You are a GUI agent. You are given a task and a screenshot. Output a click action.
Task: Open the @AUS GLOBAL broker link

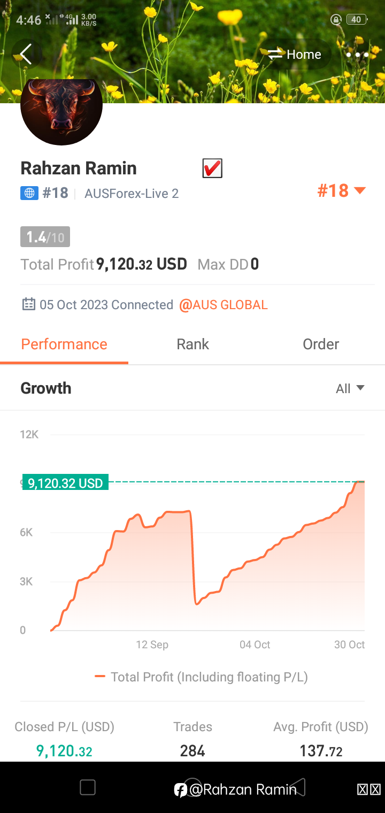224,305
